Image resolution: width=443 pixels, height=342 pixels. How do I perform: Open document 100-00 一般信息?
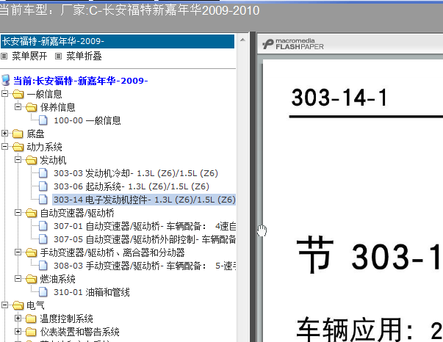tap(87, 120)
